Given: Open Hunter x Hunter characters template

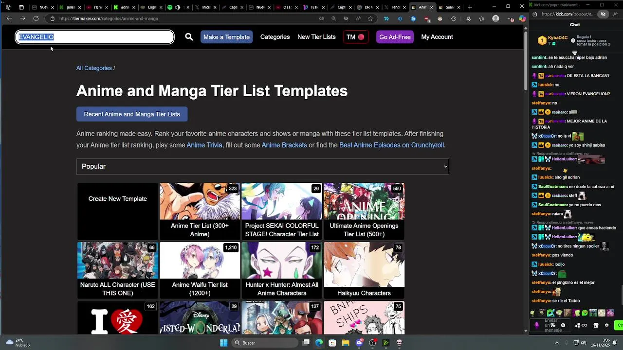Looking at the screenshot, I should [x=282, y=270].
